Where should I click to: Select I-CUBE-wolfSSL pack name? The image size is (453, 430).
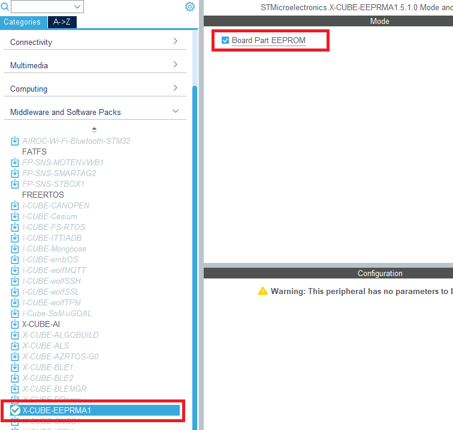pos(50,292)
